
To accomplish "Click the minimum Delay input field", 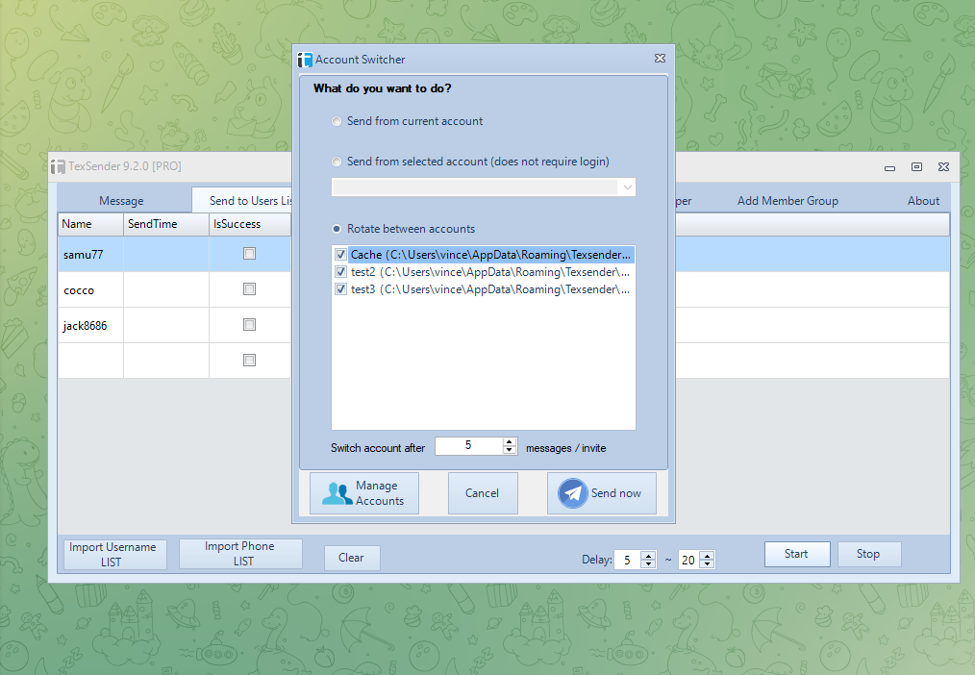I will pos(628,560).
